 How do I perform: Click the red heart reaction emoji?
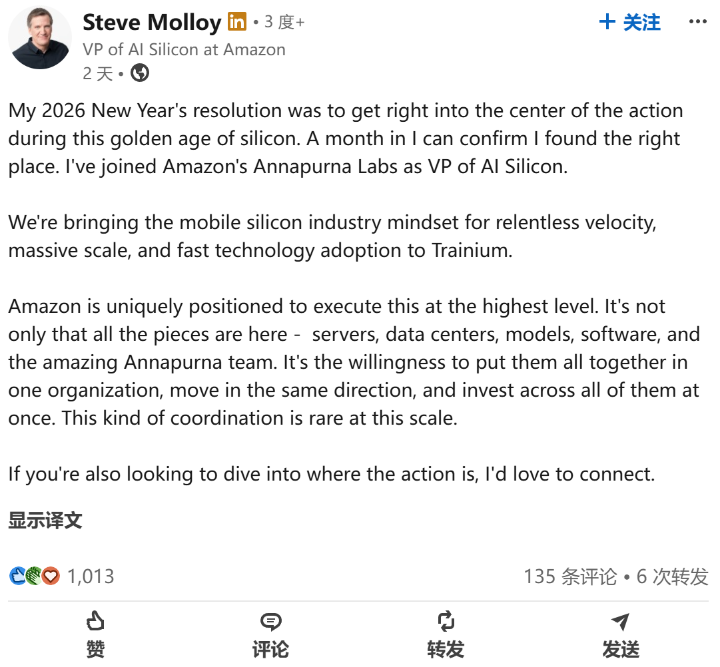pos(51,576)
